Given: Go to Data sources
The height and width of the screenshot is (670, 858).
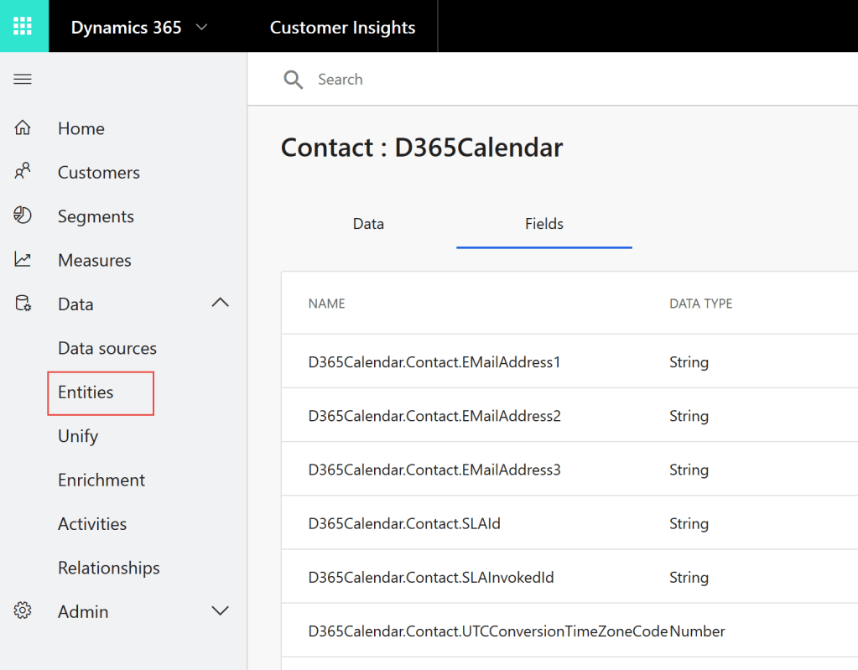Looking at the screenshot, I should [107, 348].
